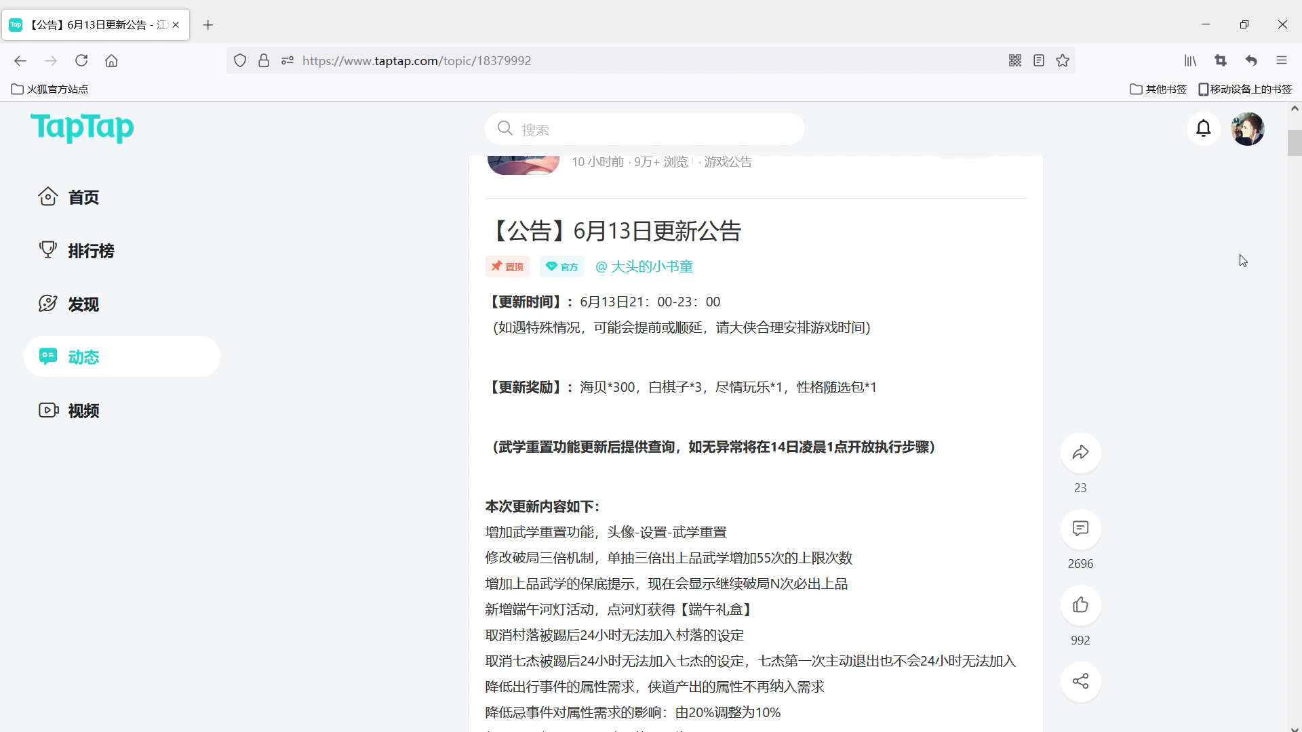1302x732 pixels.
Task: Toggle tracking protection shield icon
Action: coord(240,60)
